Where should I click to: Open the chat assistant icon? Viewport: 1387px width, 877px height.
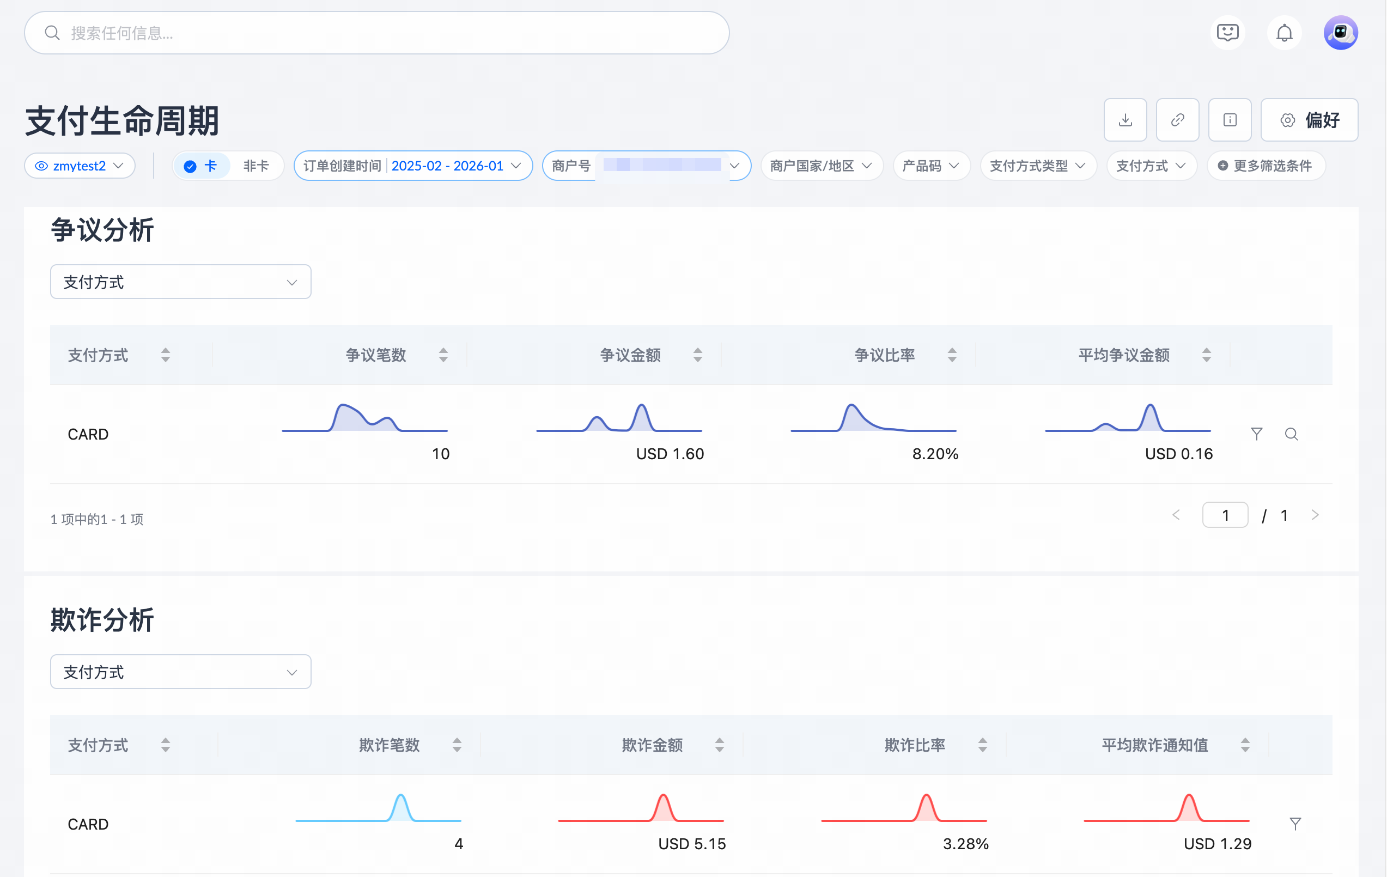(1227, 33)
